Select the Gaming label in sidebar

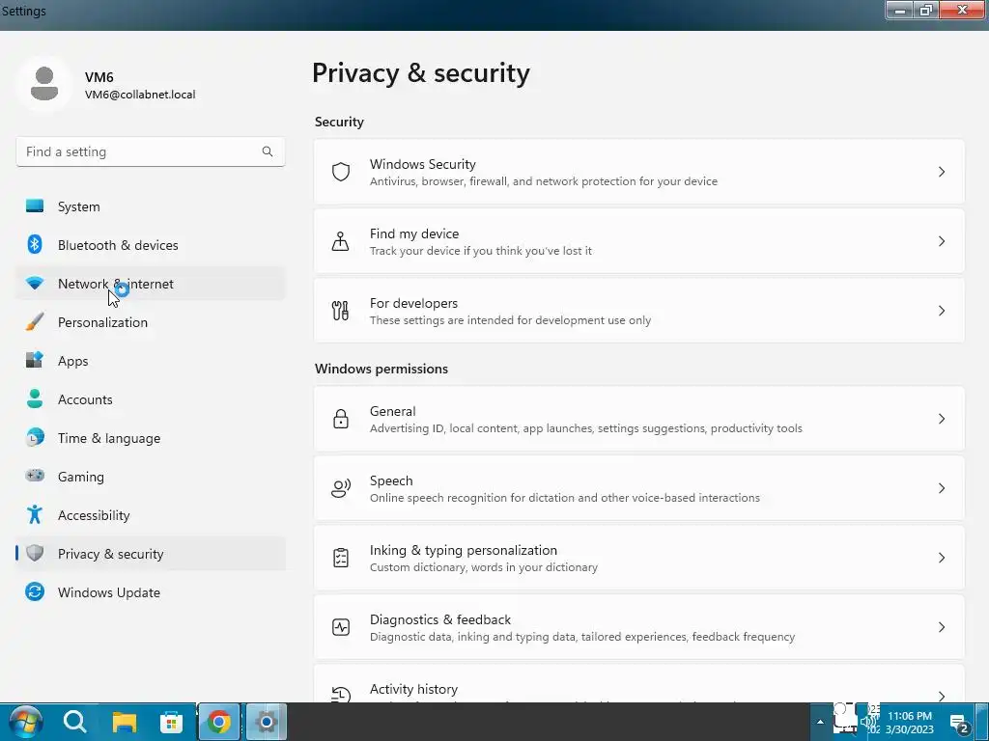[81, 477]
